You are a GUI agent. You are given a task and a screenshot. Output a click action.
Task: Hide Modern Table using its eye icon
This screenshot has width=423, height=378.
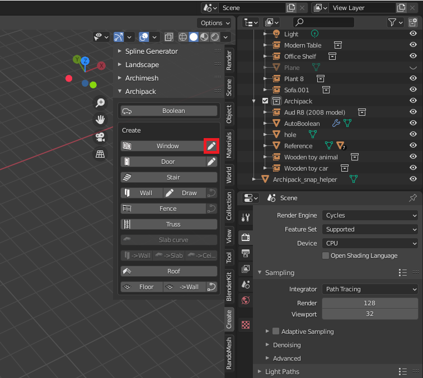click(413, 45)
